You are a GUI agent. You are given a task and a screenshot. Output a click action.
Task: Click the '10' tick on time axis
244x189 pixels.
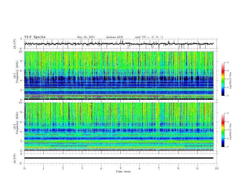click(x=217, y=168)
